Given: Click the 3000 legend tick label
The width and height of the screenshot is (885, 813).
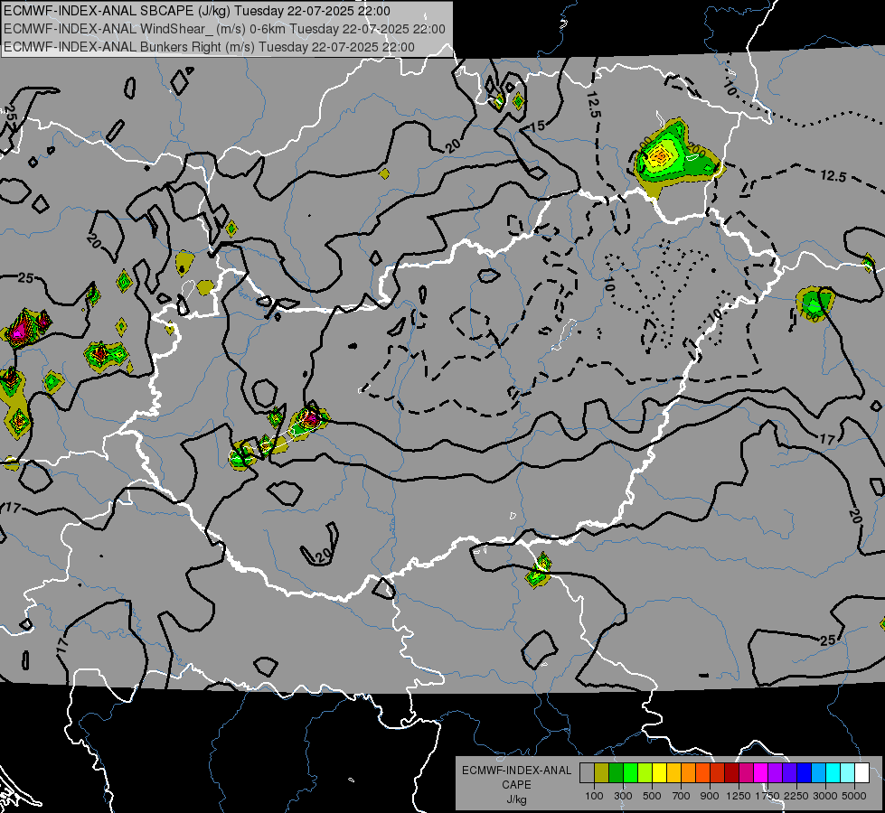Looking at the screenshot, I should [825, 796].
